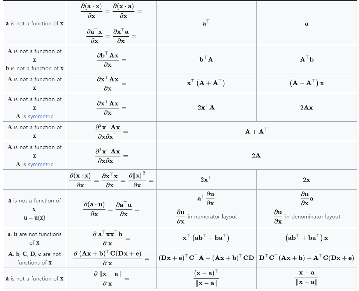Click the xᵀ(A + Aᵀ) result
Image resolution: width=359 pixels, height=291 pixels.
click(206, 83)
